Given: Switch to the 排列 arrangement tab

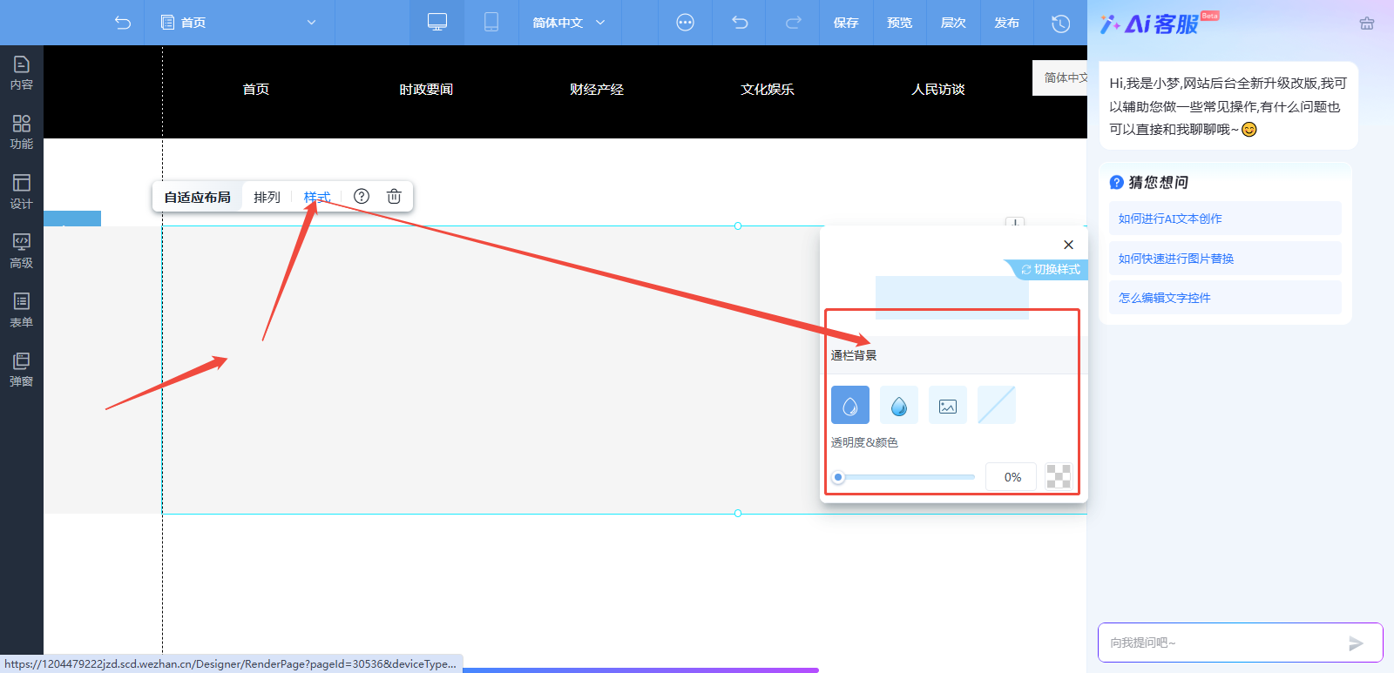Looking at the screenshot, I should [x=267, y=197].
